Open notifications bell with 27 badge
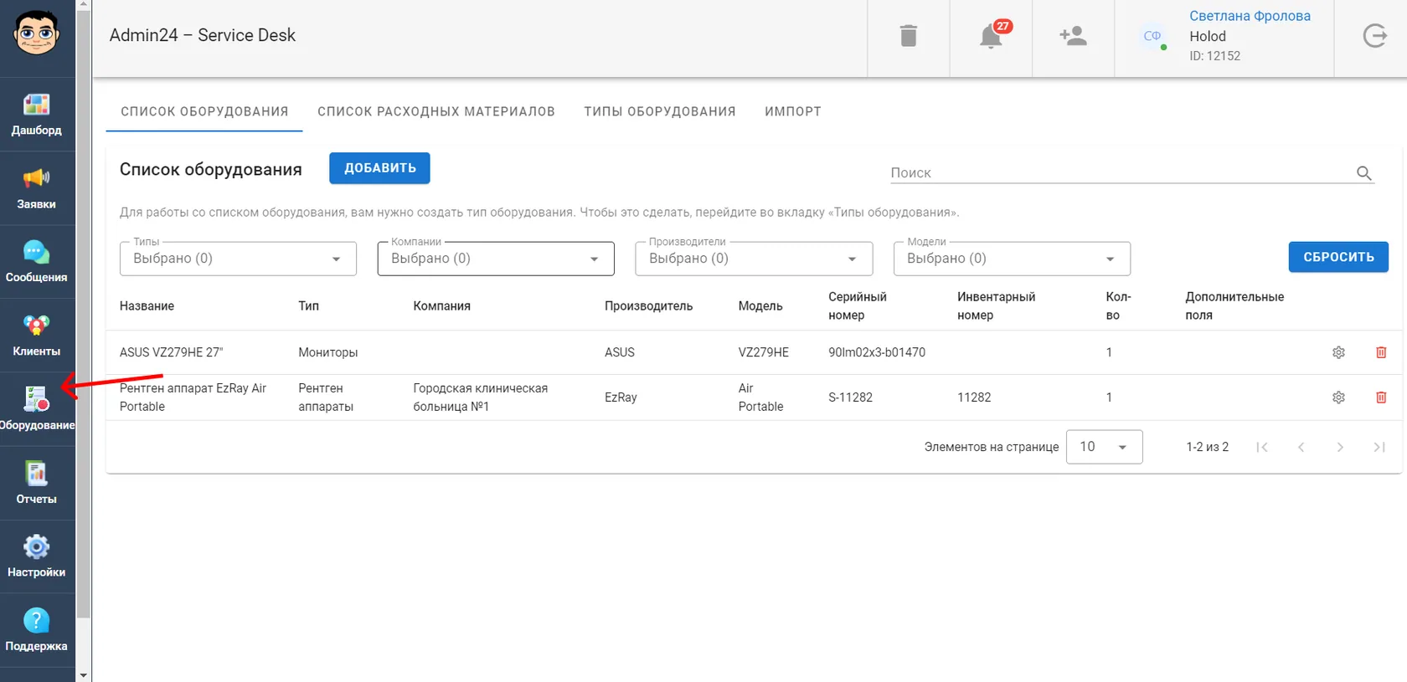Viewport: 1407px width, 682px height. point(991,36)
